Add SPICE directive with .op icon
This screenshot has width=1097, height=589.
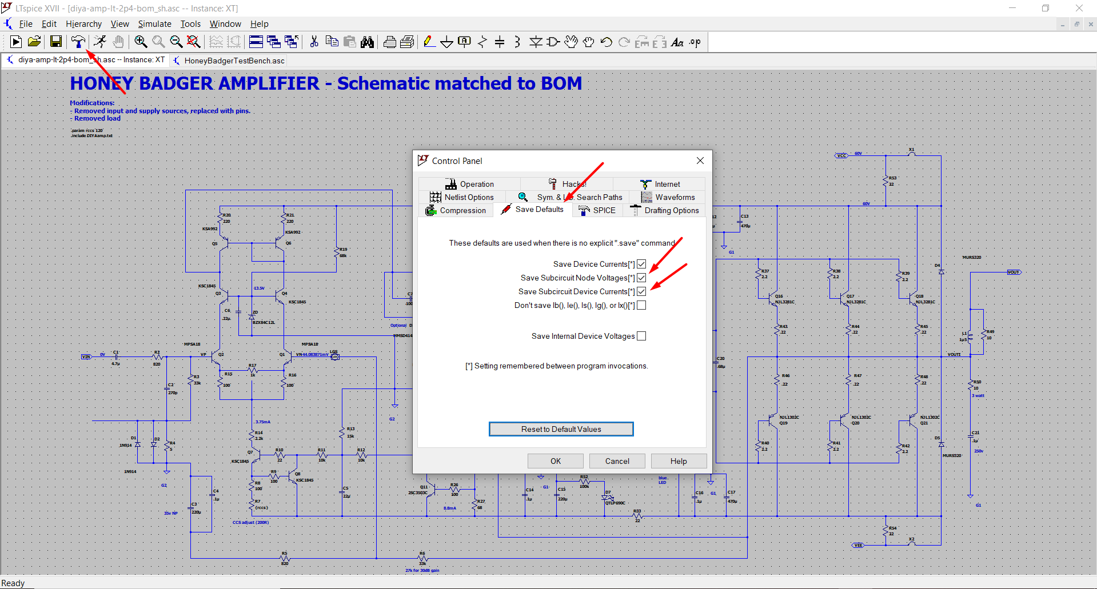(695, 42)
